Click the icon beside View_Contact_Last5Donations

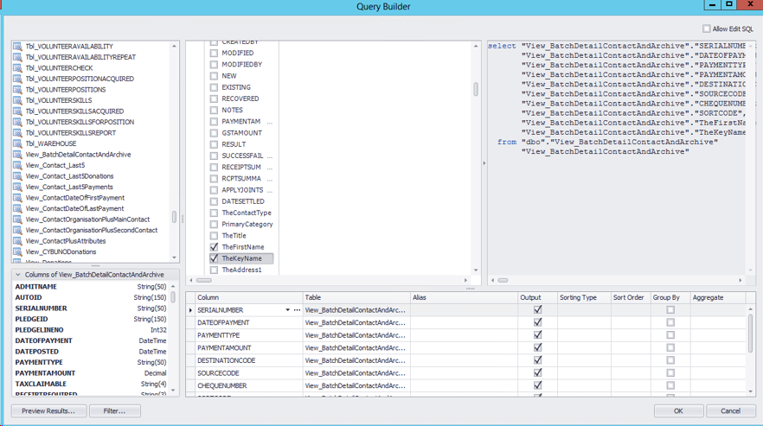17,176
